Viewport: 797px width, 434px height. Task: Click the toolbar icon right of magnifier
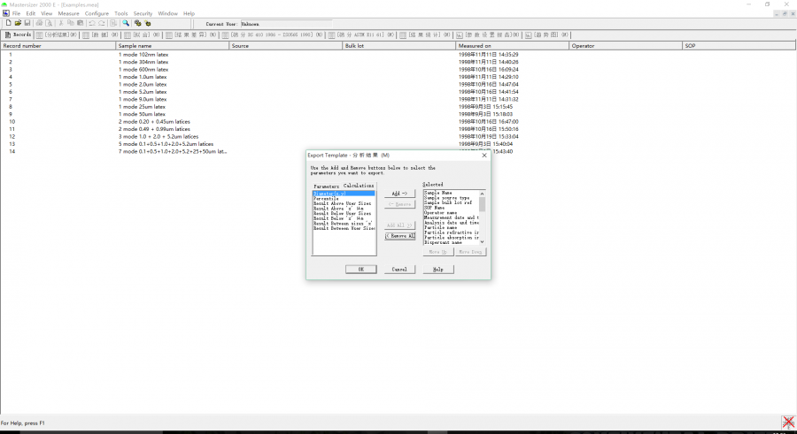(x=138, y=23)
